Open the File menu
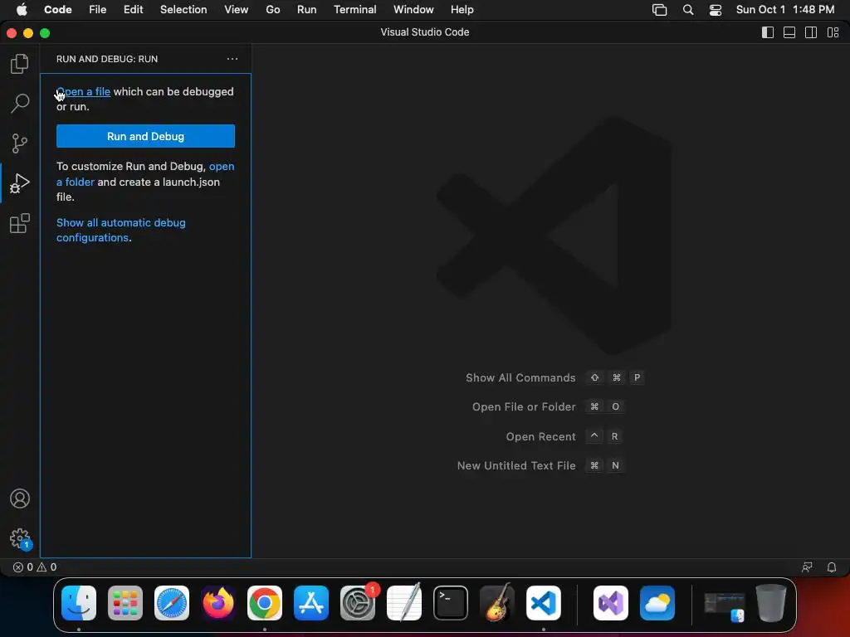Viewport: 850px width, 637px height. point(98,10)
